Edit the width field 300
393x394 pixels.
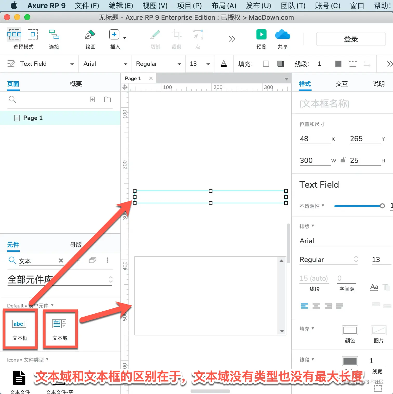[315, 160]
